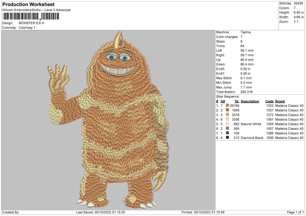The image size is (306, 216).
Task: Click the height value "6.80 in"
Action: (x=298, y=12)
